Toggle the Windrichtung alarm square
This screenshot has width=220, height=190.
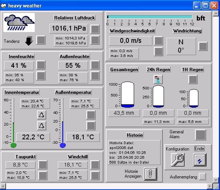coord(203,46)
